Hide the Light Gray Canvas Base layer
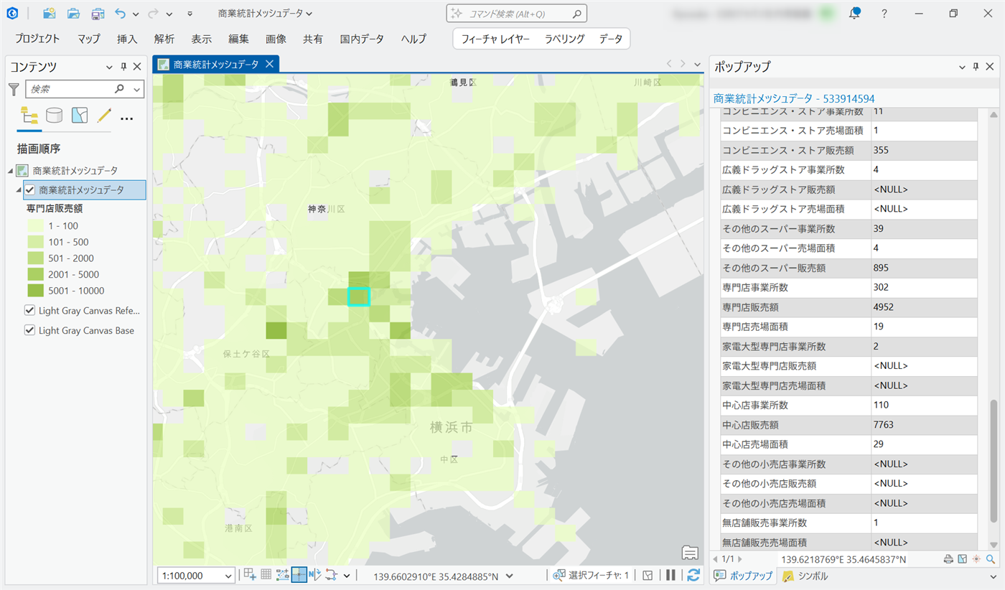This screenshot has height=590, width=1005. point(30,330)
